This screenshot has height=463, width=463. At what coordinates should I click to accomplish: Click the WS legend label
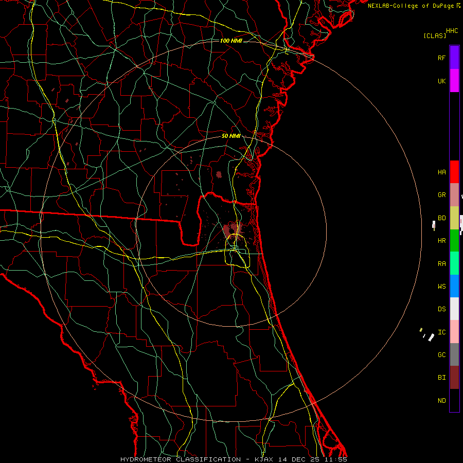pyautogui.click(x=441, y=287)
